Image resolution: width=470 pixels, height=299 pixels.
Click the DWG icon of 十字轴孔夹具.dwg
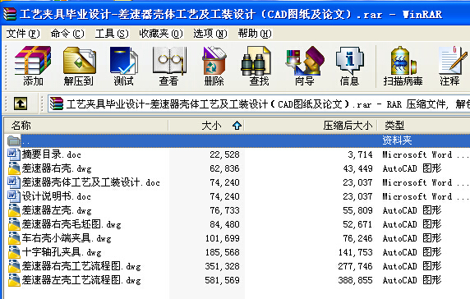point(14,252)
